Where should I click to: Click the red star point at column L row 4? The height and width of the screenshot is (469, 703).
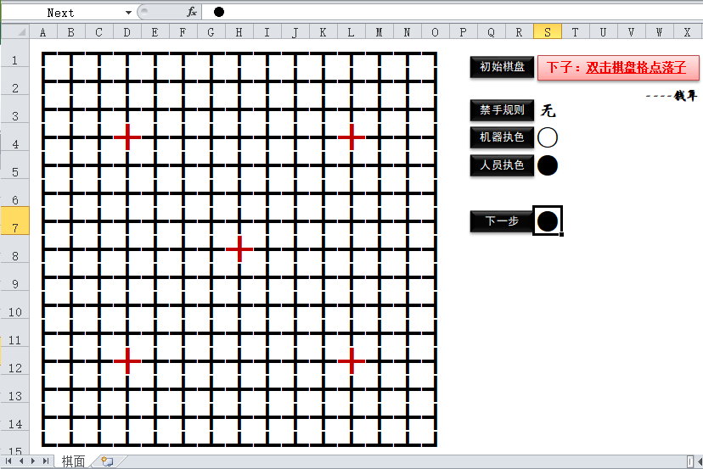[351, 137]
